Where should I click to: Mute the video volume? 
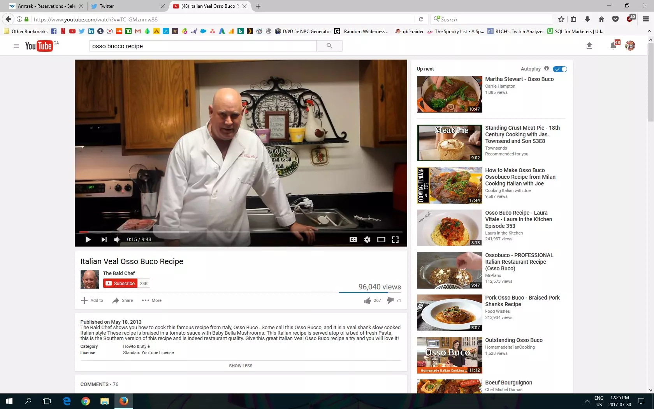(x=117, y=240)
